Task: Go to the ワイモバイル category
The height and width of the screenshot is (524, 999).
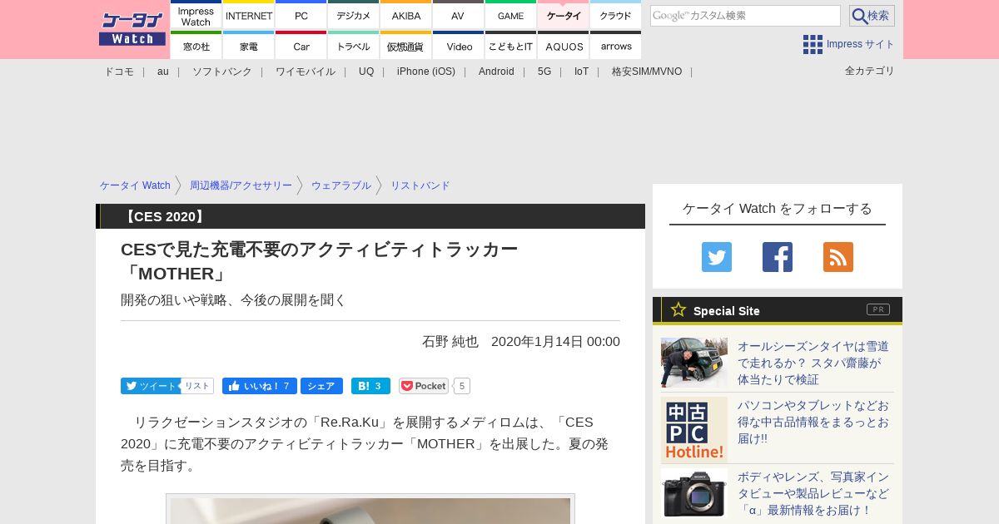Action: [306, 72]
